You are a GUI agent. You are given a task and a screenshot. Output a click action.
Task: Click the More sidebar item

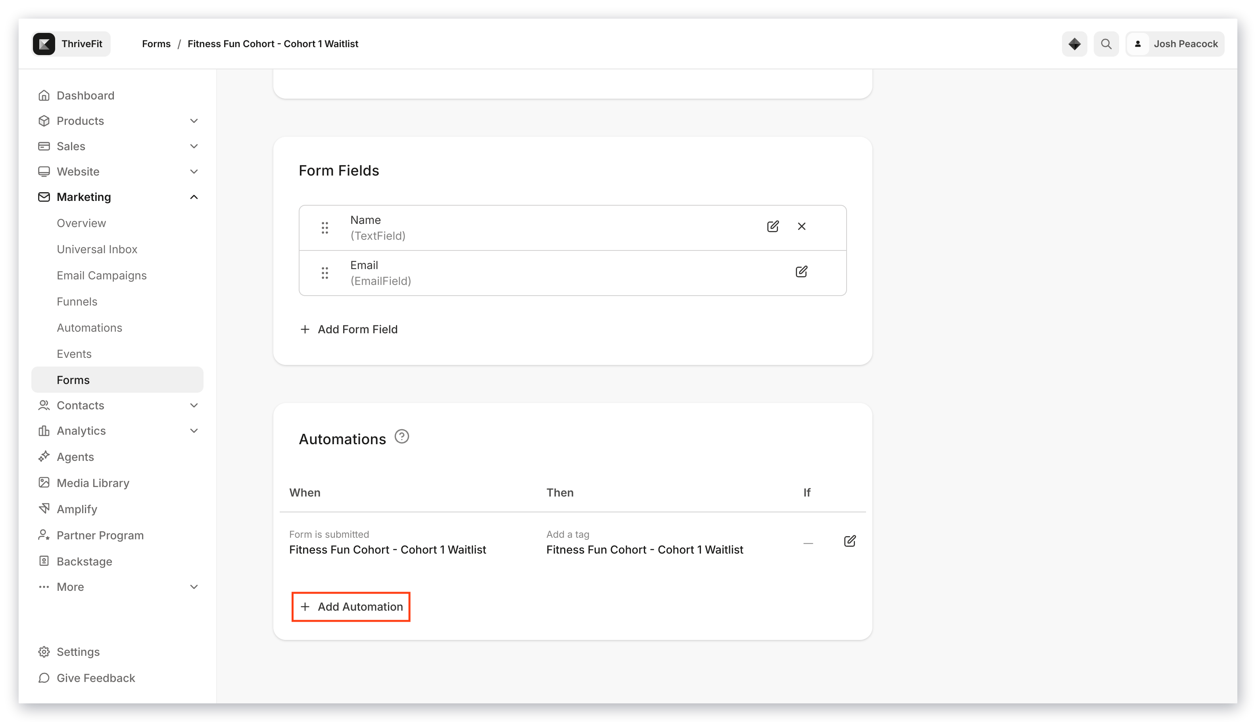pyautogui.click(x=70, y=586)
